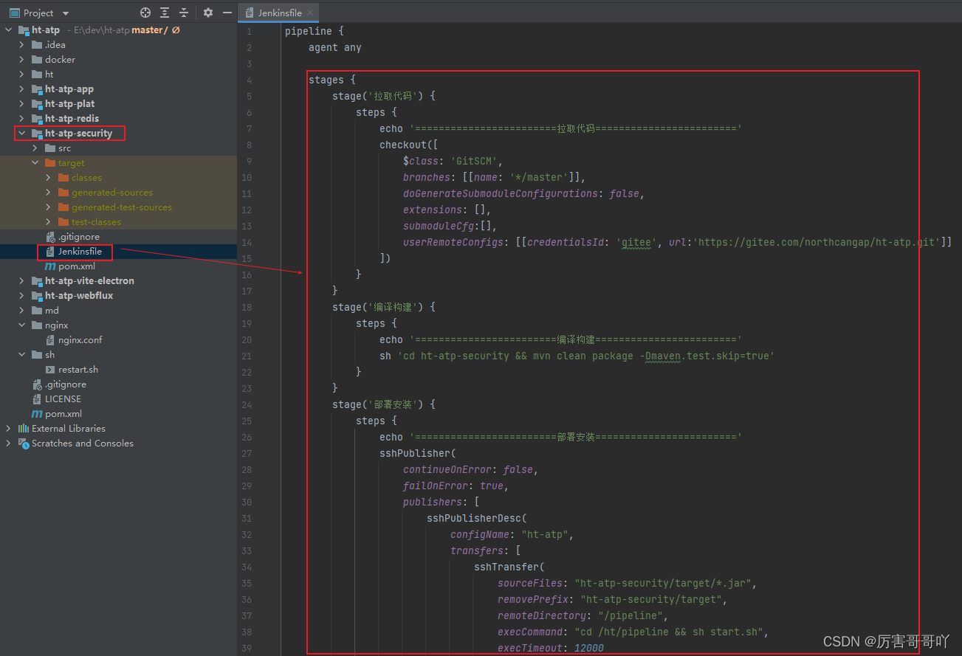Viewport: 962px width, 656px height.
Task: Switch to the Jenkinsfile editor tab
Action: (x=279, y=13)
